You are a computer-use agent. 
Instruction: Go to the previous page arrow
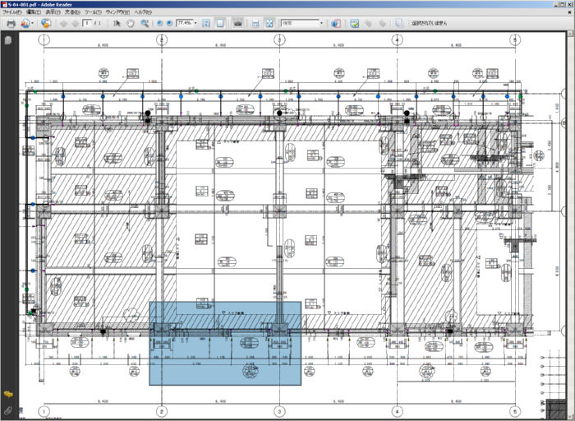(x=63, y=23)
